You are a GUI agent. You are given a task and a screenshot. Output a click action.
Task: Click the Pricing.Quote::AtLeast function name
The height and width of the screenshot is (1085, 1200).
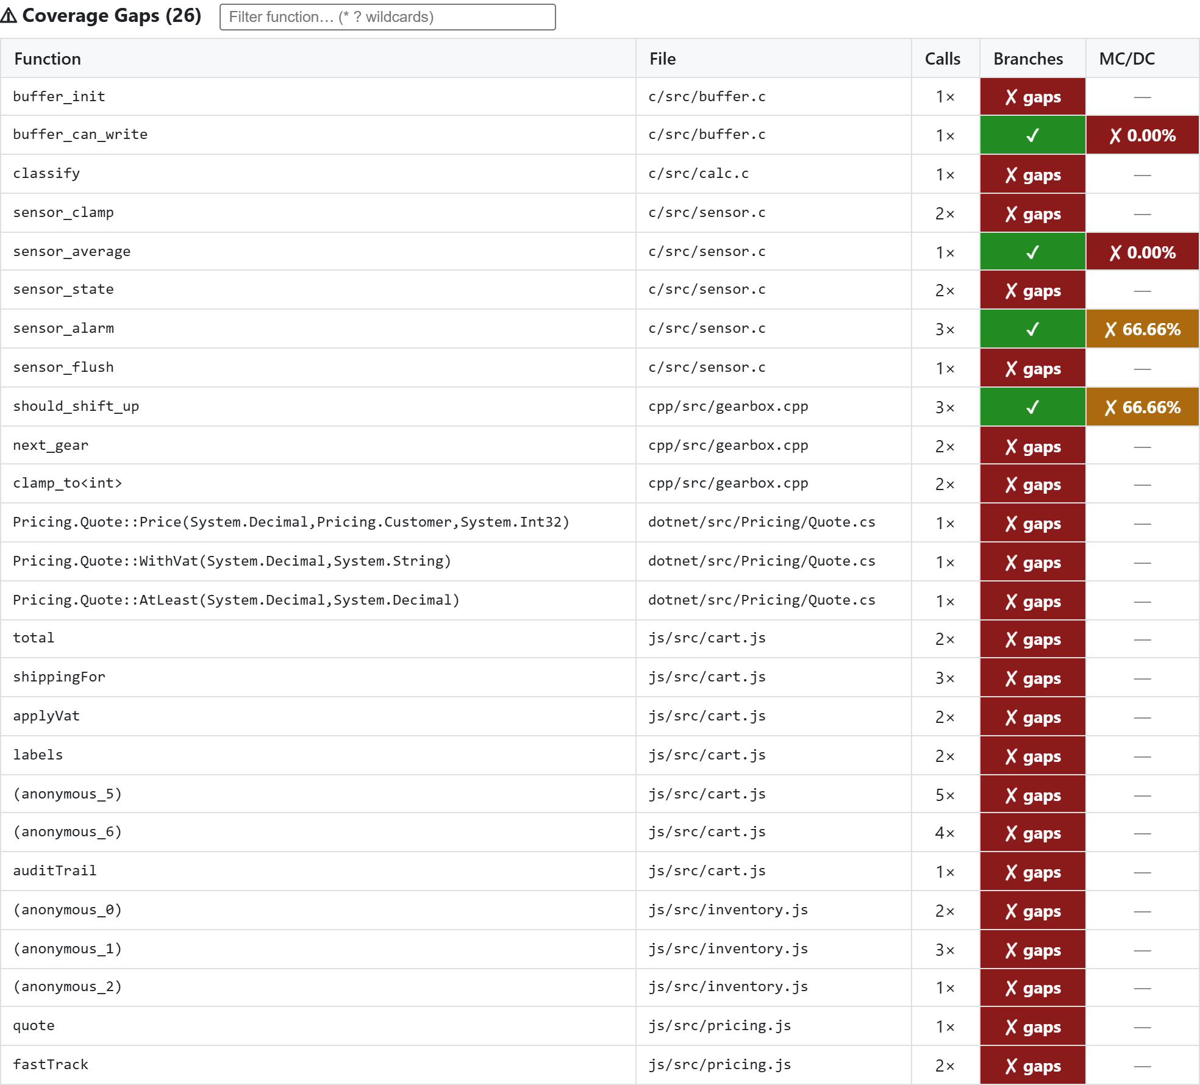pos(236,600)
